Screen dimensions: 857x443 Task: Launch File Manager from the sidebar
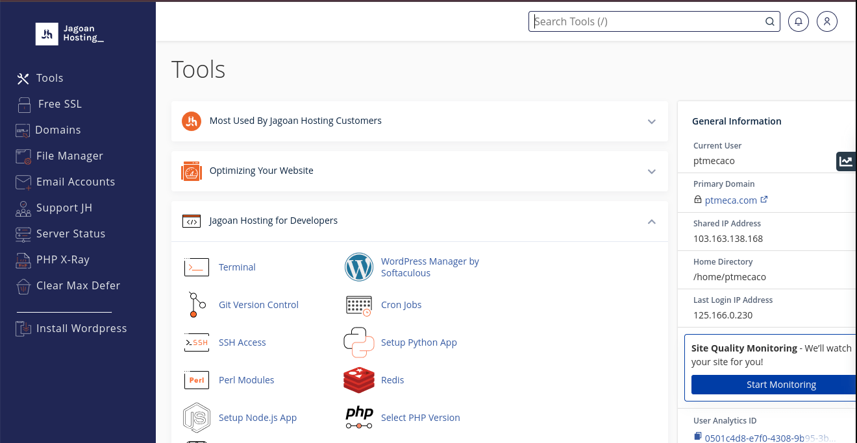59,156
